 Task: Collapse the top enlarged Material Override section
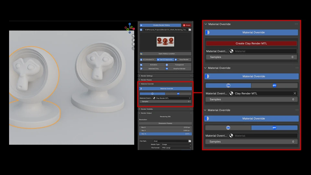[x=206, y=24]
